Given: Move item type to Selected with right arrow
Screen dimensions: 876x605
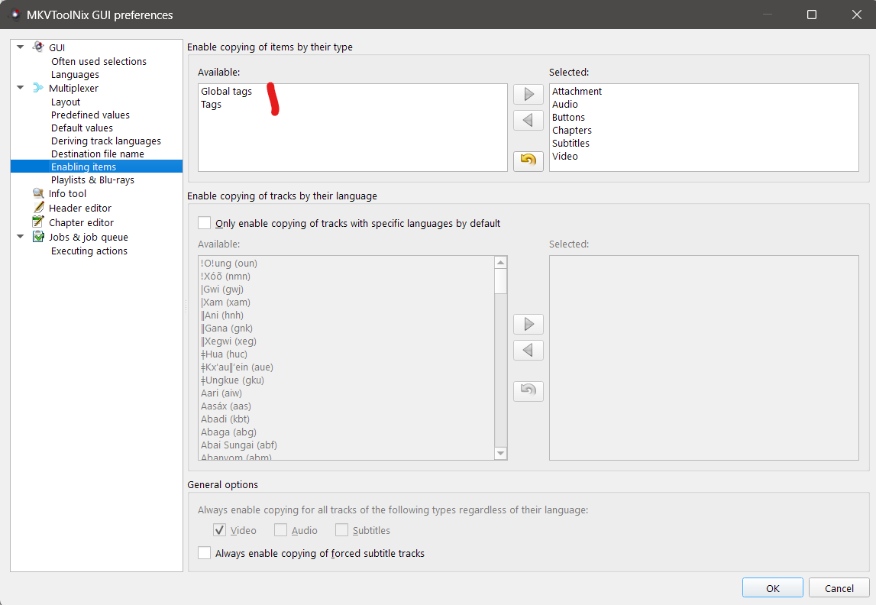Looking at the screenshot, I should (x=528, y=94).
